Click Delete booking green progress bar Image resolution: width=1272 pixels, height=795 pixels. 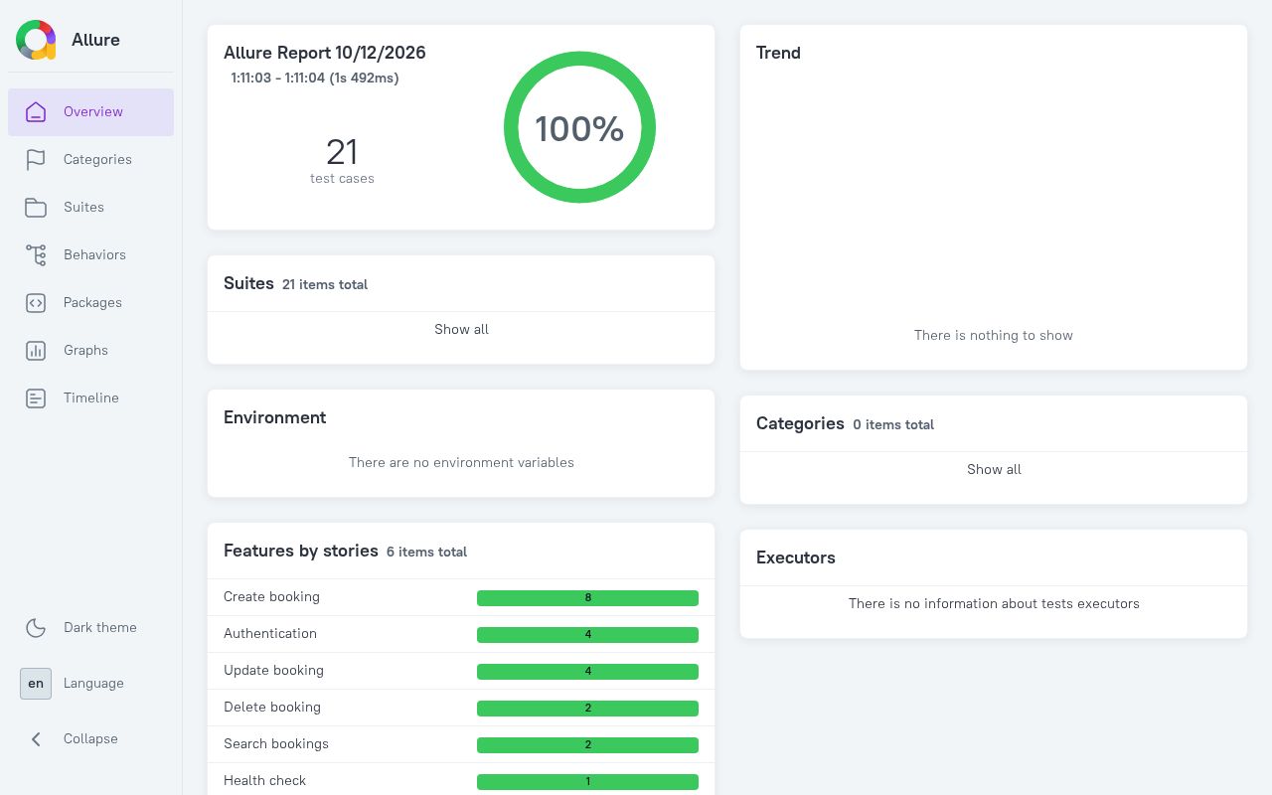pos(587,709)
